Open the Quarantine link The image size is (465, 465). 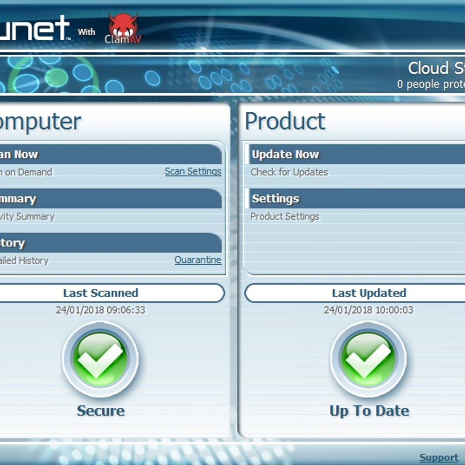tap(198, 260)
